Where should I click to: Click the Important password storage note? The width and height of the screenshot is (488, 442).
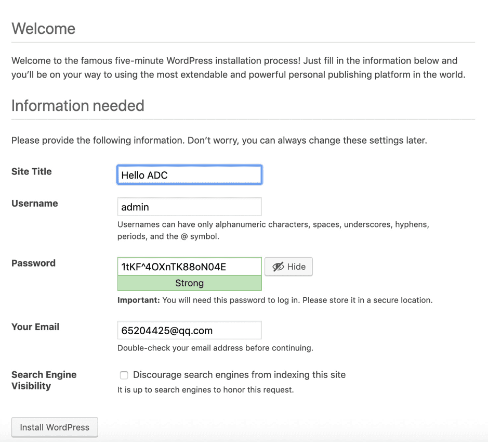click(x=275, y=300)
